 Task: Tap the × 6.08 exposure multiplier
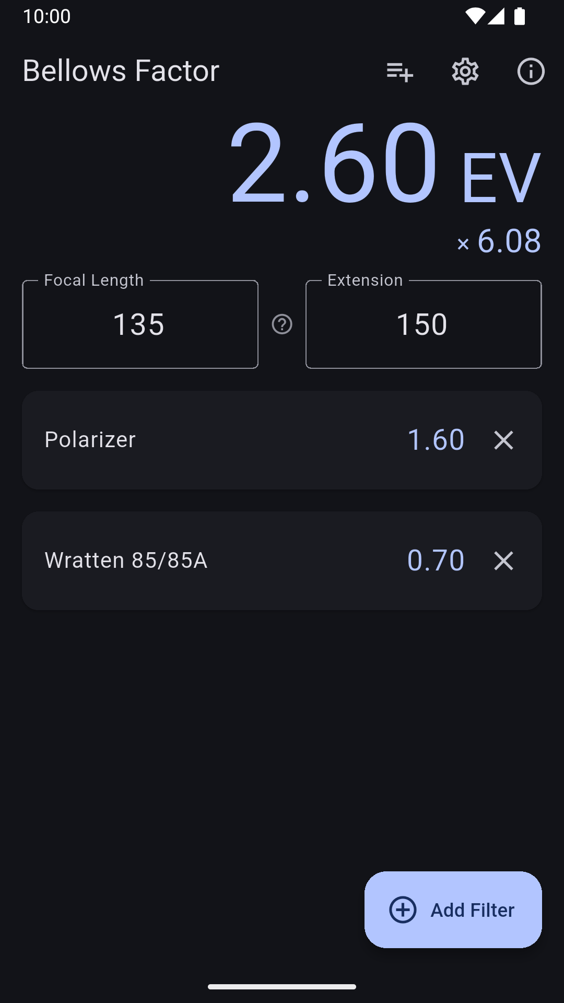pos(499,241)
